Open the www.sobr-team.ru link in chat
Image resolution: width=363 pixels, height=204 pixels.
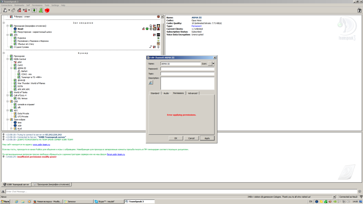pyautogui.click(x=41, y=144)
